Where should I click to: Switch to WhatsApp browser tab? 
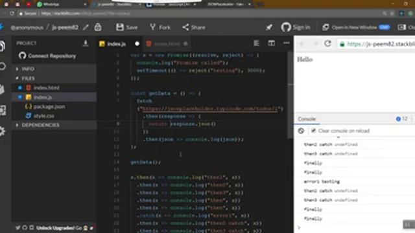click(x=62, y=5)
